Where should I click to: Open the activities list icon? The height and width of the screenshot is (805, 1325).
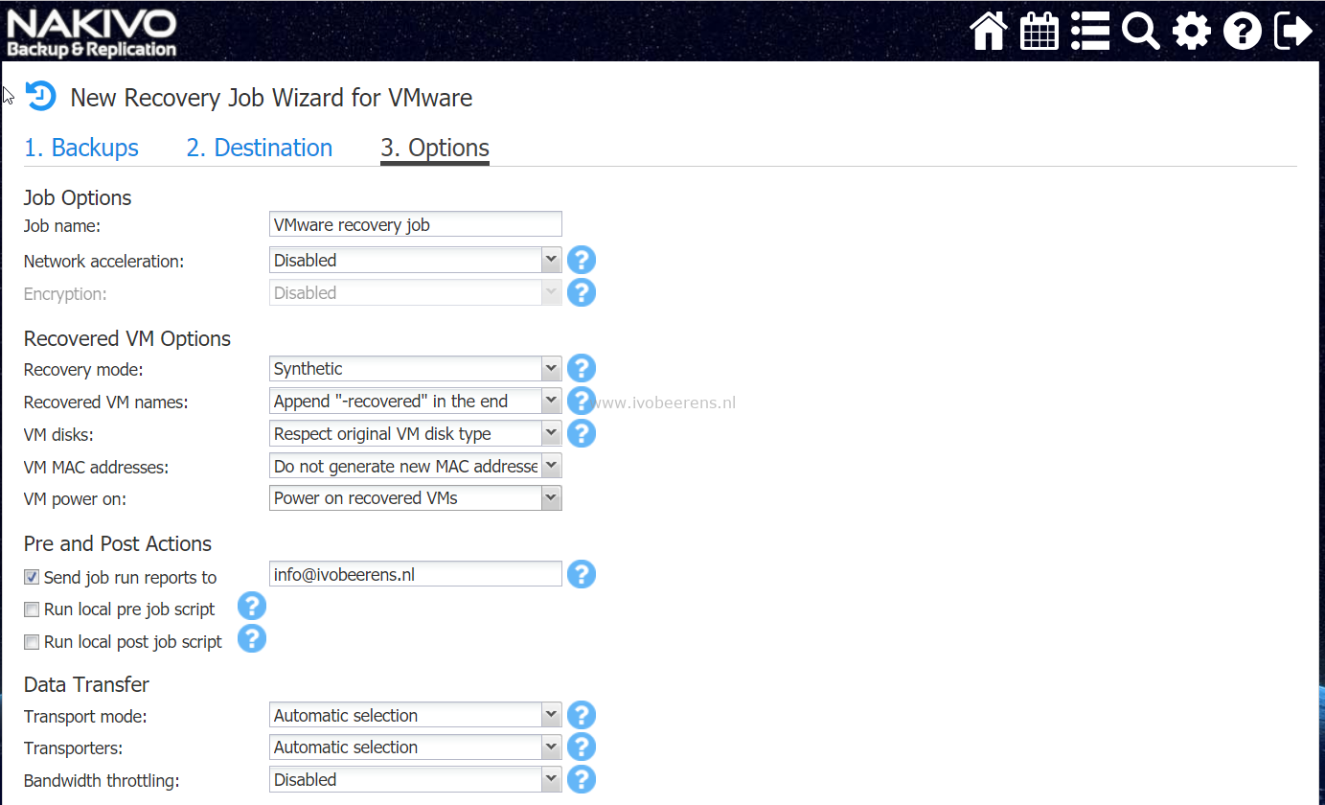[1090, 31]
